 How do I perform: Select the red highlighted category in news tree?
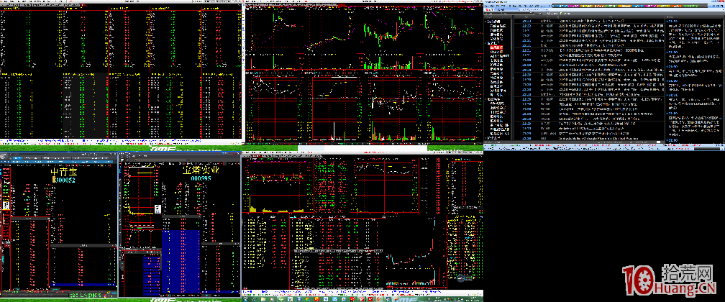point(496,47)
